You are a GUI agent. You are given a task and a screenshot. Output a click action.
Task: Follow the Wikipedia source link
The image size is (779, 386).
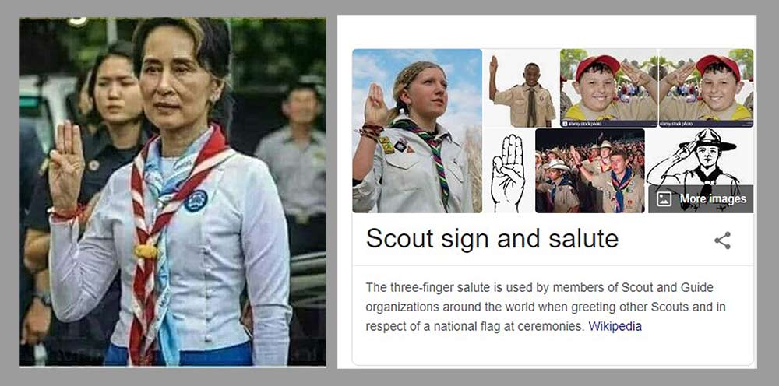pyautogui.click(x=615, y=326)
